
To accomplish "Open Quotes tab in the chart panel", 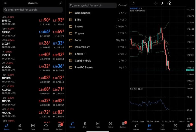I will pyautogui.click(x=136, y=127).
